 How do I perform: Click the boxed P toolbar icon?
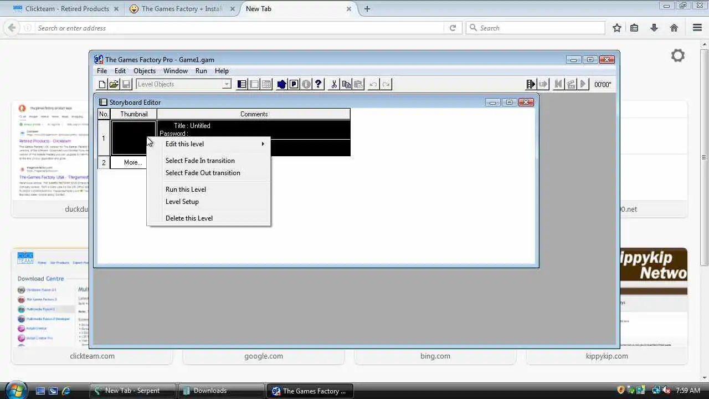[294, 84]
